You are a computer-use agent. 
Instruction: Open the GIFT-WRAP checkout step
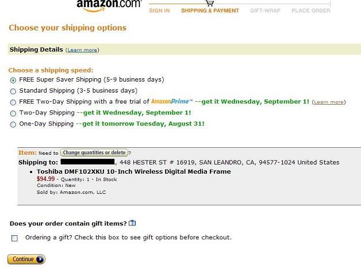click(265, 10)
